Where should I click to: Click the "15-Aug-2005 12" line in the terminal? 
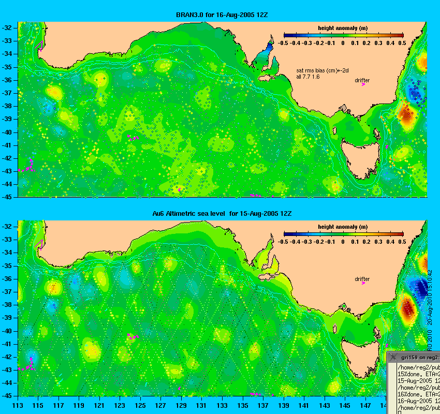(419, 381)
